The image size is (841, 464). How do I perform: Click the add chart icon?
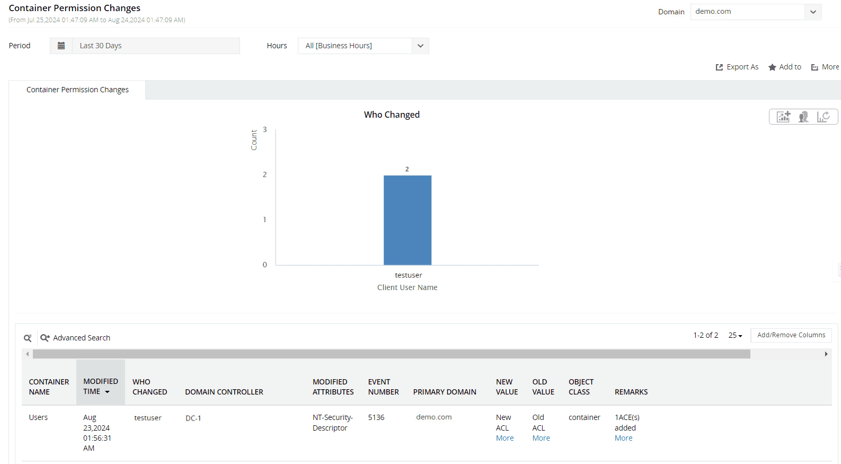[783, 117]
